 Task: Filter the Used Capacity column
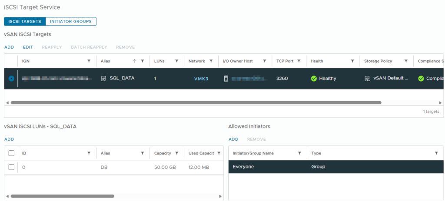(219, 153)
